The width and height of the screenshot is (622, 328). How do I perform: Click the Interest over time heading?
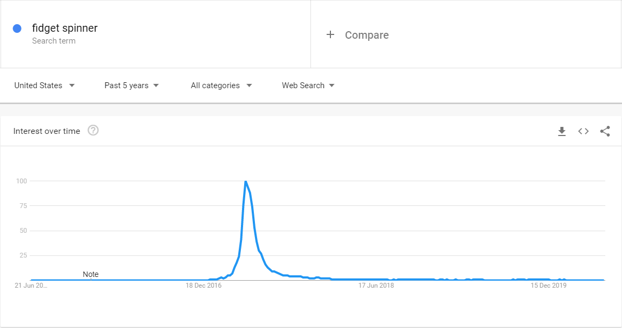coord(47,131)
